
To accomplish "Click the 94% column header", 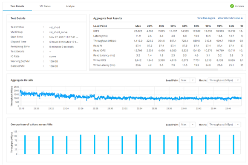I will (231, 26).
